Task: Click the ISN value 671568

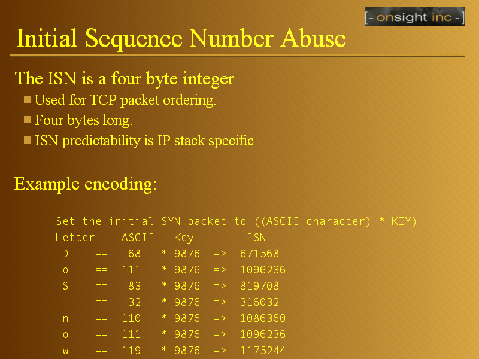Action: (259, 254)
